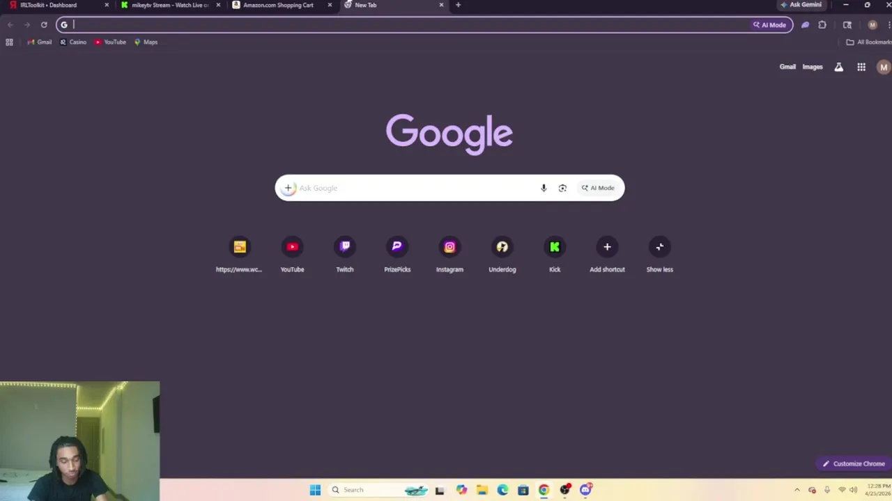This screenshot has height=501, width=892.
Task: Close the Amazon.com Shopping Cart tab
Action: 330,5
